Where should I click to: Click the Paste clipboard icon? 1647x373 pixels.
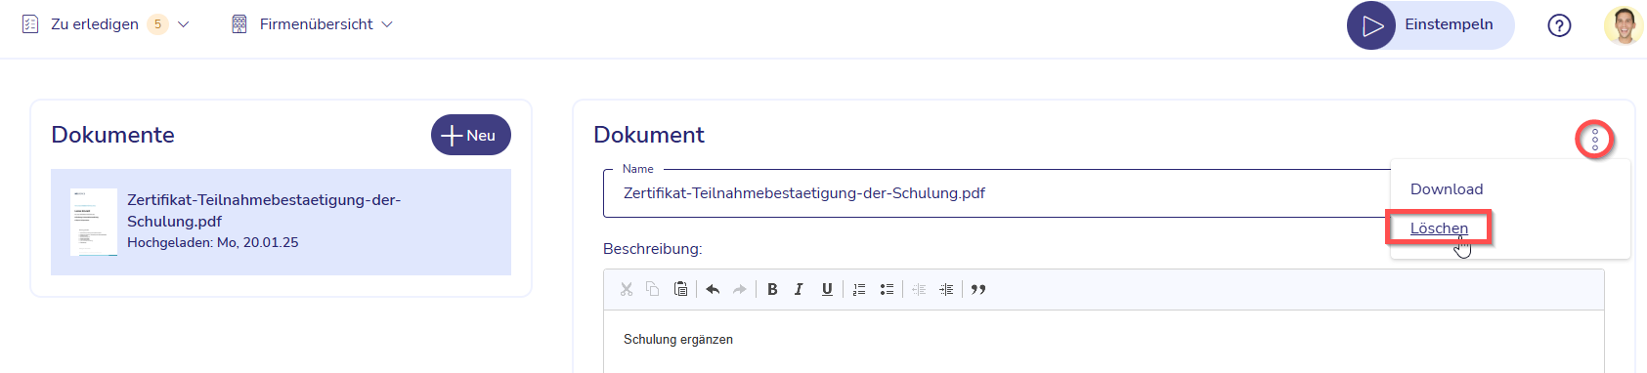(681, 289)
